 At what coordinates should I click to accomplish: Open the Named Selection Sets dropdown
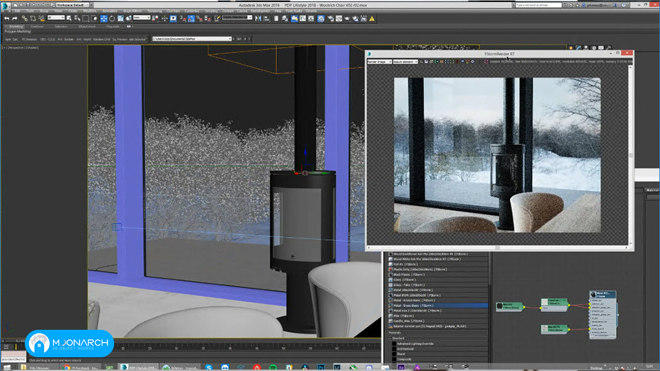point(237,18)
